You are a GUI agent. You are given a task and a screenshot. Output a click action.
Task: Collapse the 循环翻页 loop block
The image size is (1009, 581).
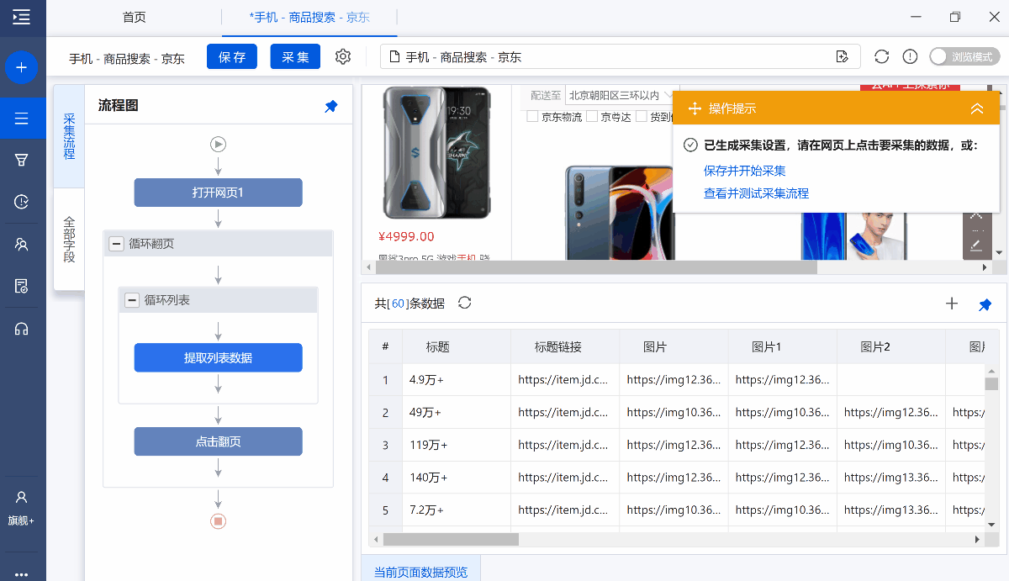pos(117,244)
